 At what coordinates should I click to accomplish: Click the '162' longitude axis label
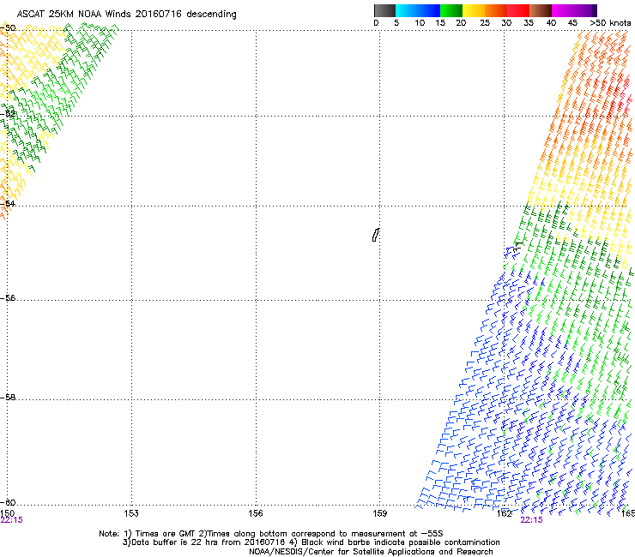504,513
